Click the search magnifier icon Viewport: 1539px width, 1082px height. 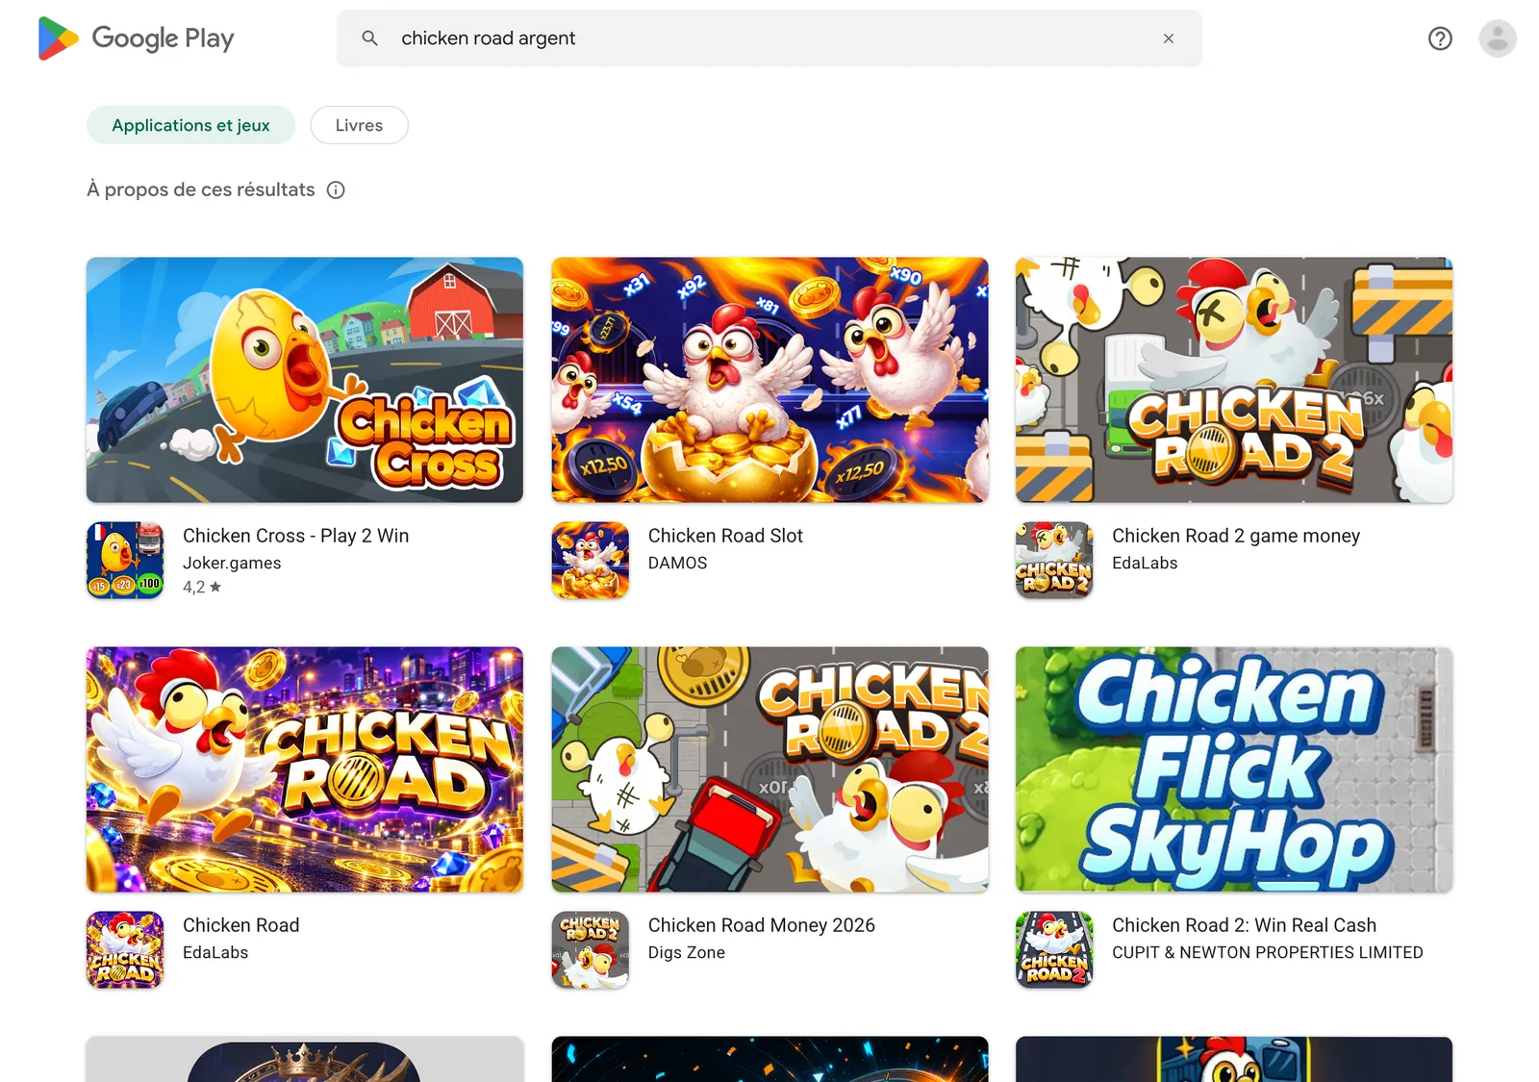369,38
